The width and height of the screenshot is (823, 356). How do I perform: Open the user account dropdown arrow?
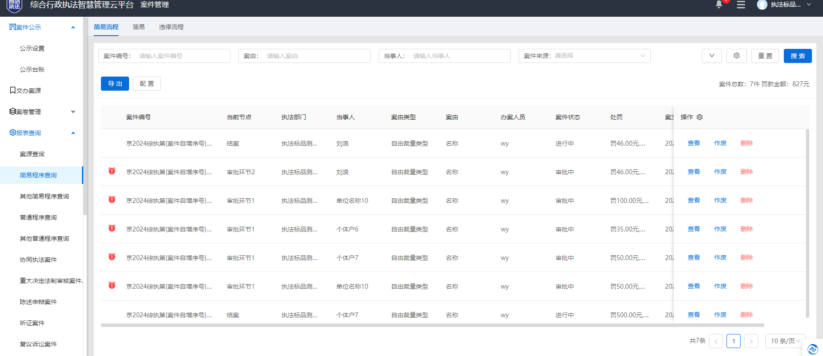pos(809,4)
